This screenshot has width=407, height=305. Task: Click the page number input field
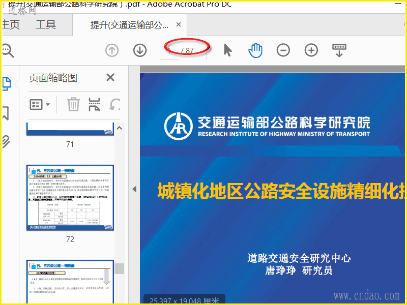coord(169,50)
